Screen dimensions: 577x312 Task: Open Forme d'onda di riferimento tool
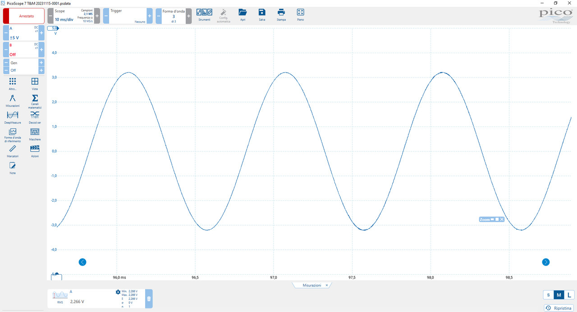pos(13,135)
